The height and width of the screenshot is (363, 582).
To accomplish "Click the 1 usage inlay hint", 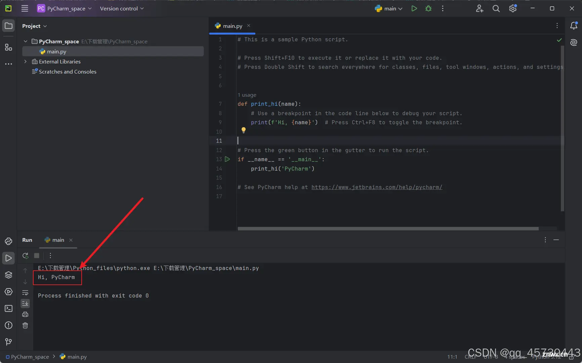I will 247,95.
